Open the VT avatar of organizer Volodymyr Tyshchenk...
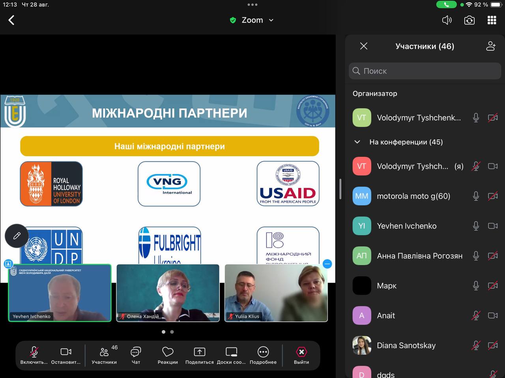The height and width of the screenshot is (378, 505). click(x=362, y=117)
